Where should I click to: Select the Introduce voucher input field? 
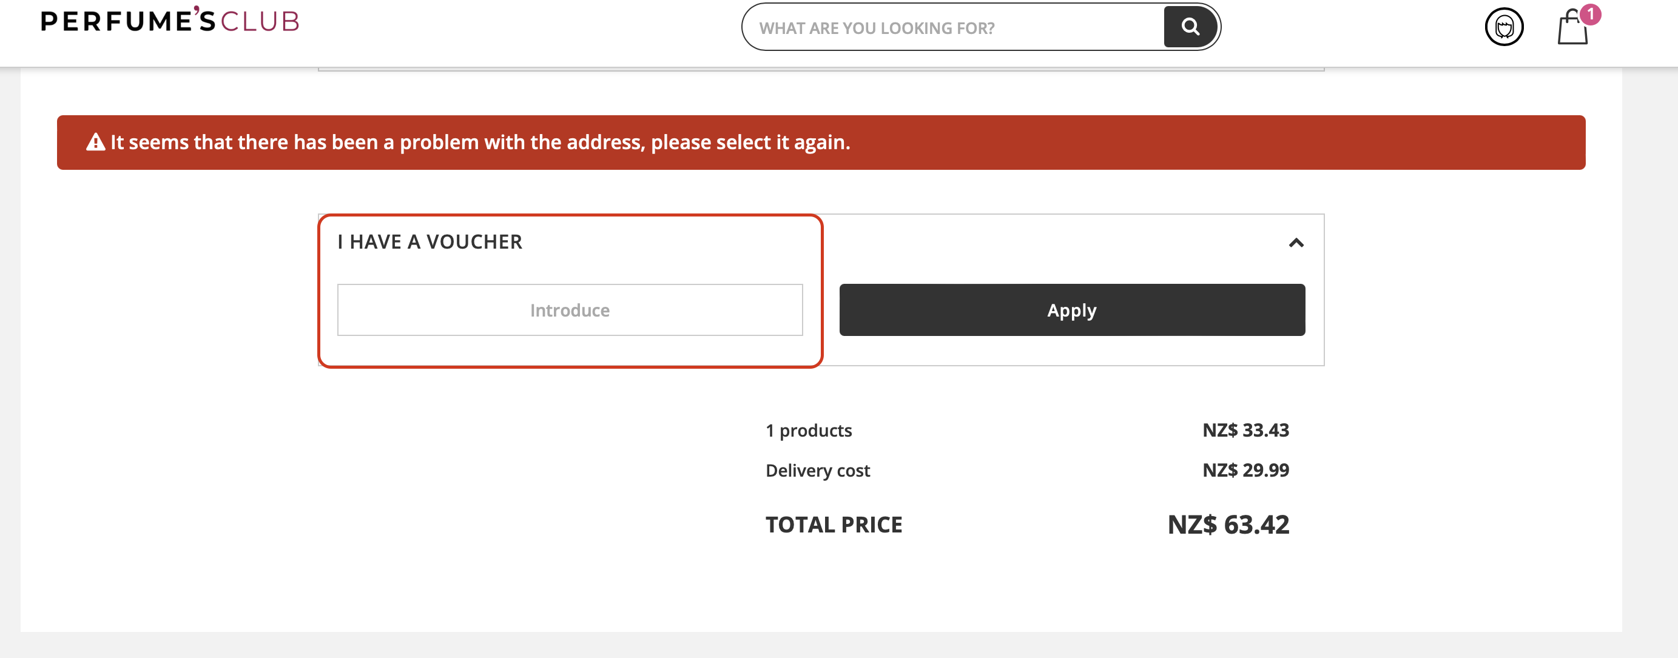tap(569, 310)
